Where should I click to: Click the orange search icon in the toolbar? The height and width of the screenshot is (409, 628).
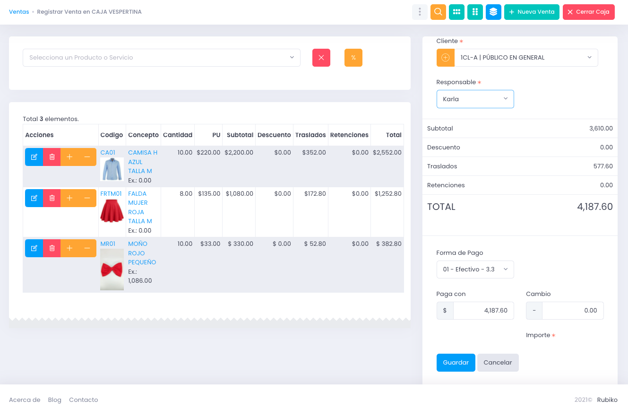point(438,12)
